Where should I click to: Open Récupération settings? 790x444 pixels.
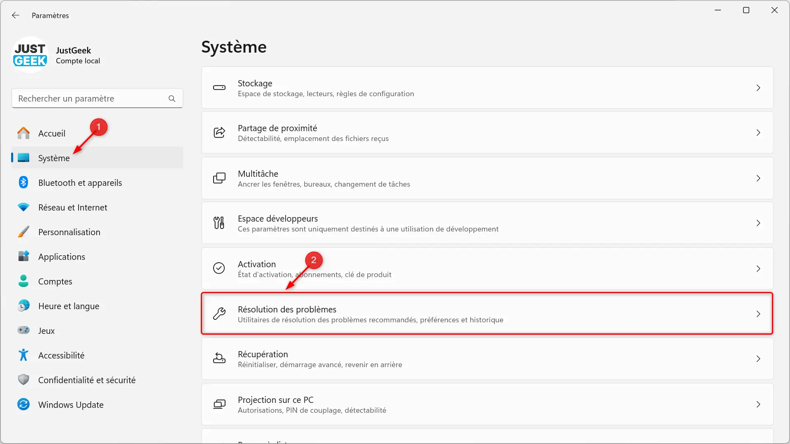pyautogui.click(x=487, y=358)
